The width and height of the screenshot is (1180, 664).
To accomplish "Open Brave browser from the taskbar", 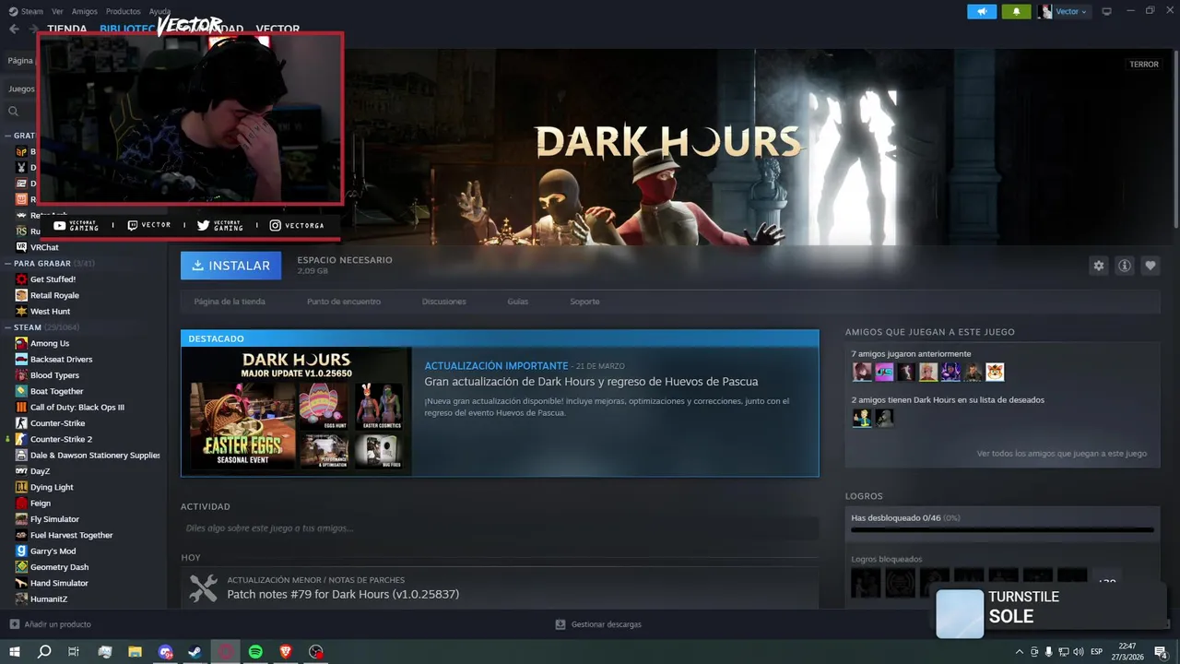I will click(286, 652).
